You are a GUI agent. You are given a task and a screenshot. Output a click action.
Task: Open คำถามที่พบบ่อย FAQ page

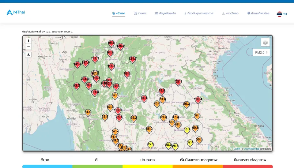(258, 13)
